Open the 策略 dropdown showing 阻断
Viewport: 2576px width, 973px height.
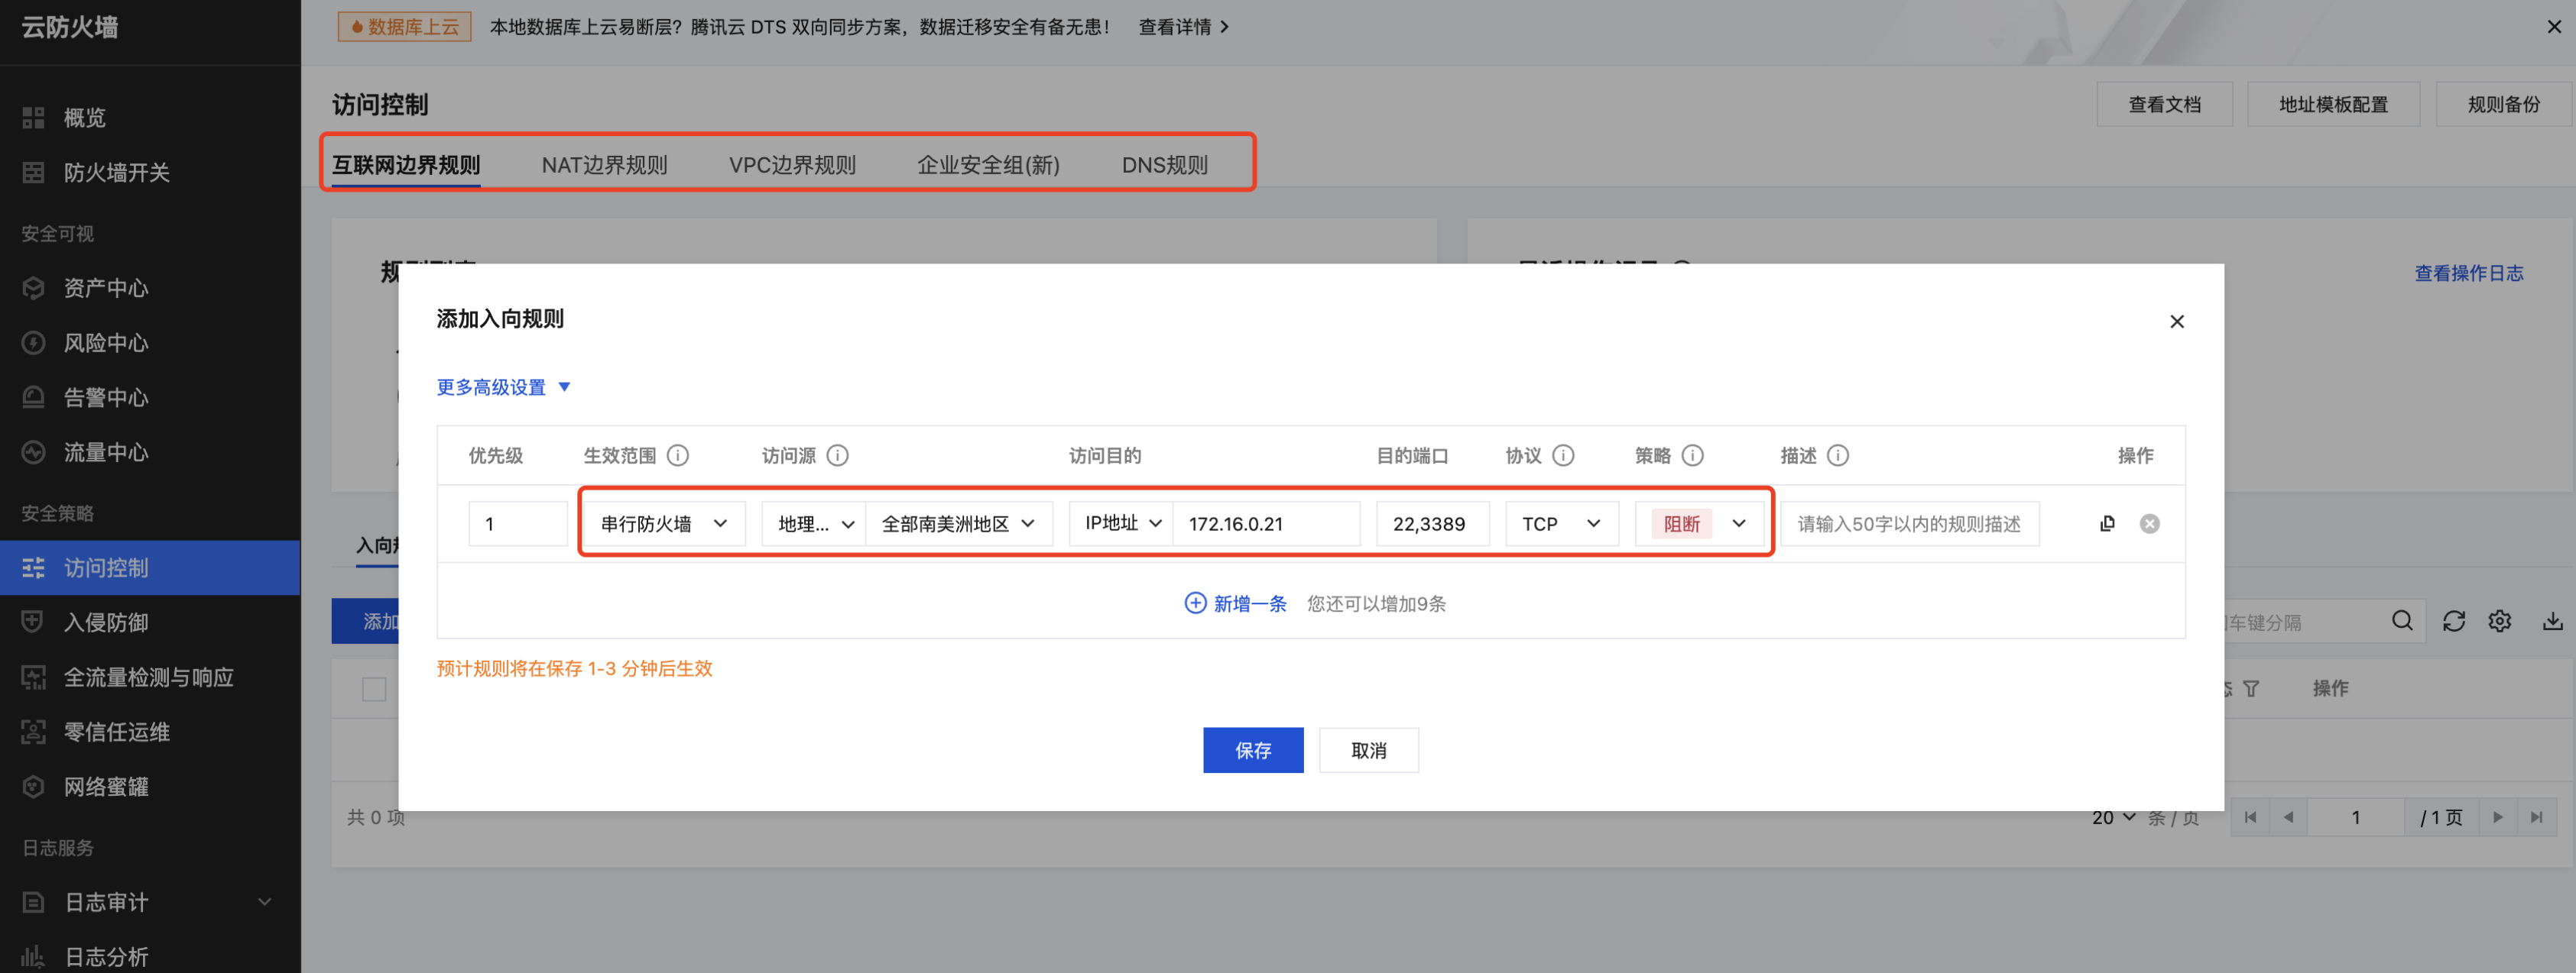[1700, 522]
